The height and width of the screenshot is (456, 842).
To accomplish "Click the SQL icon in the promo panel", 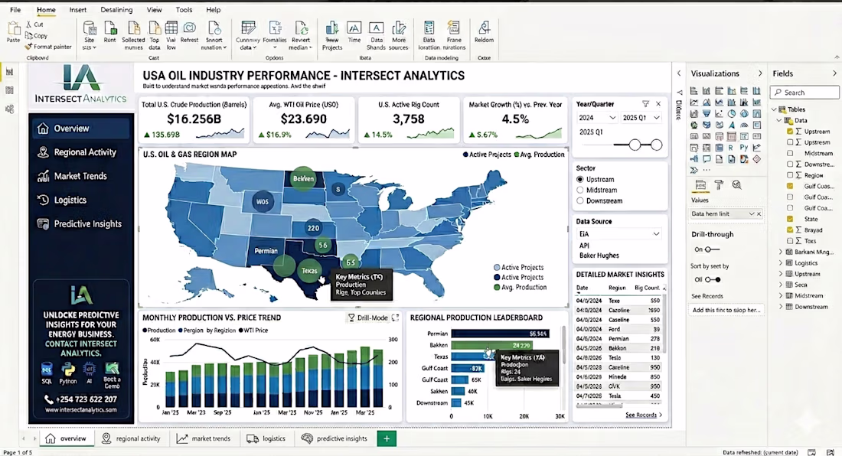I will pos(47,369).
